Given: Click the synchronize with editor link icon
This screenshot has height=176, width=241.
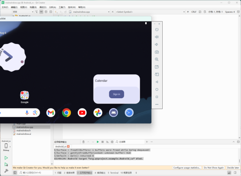Looking at the screenshot, I should pos(41,12).
